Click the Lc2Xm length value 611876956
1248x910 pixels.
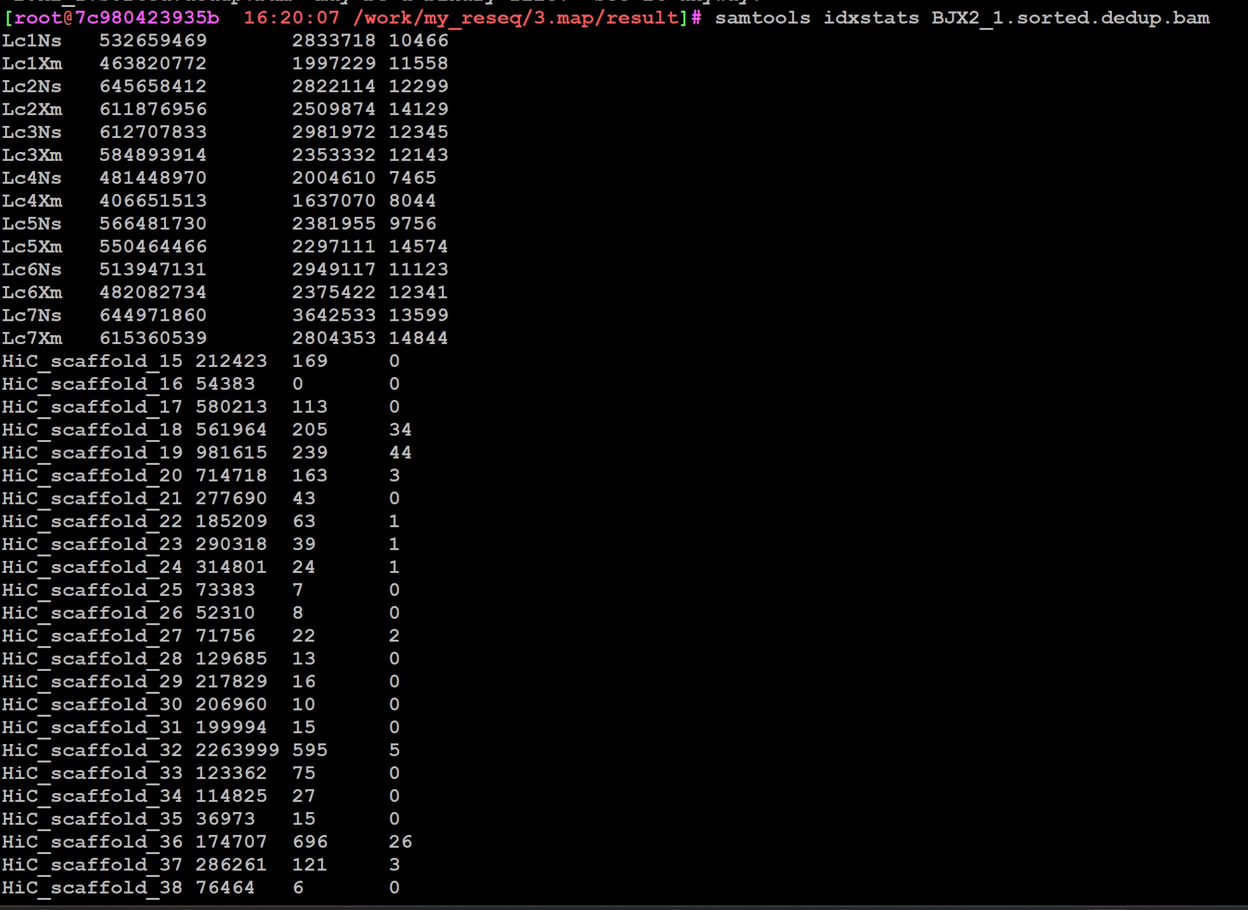pyautogui.click(x=153, y=109)
